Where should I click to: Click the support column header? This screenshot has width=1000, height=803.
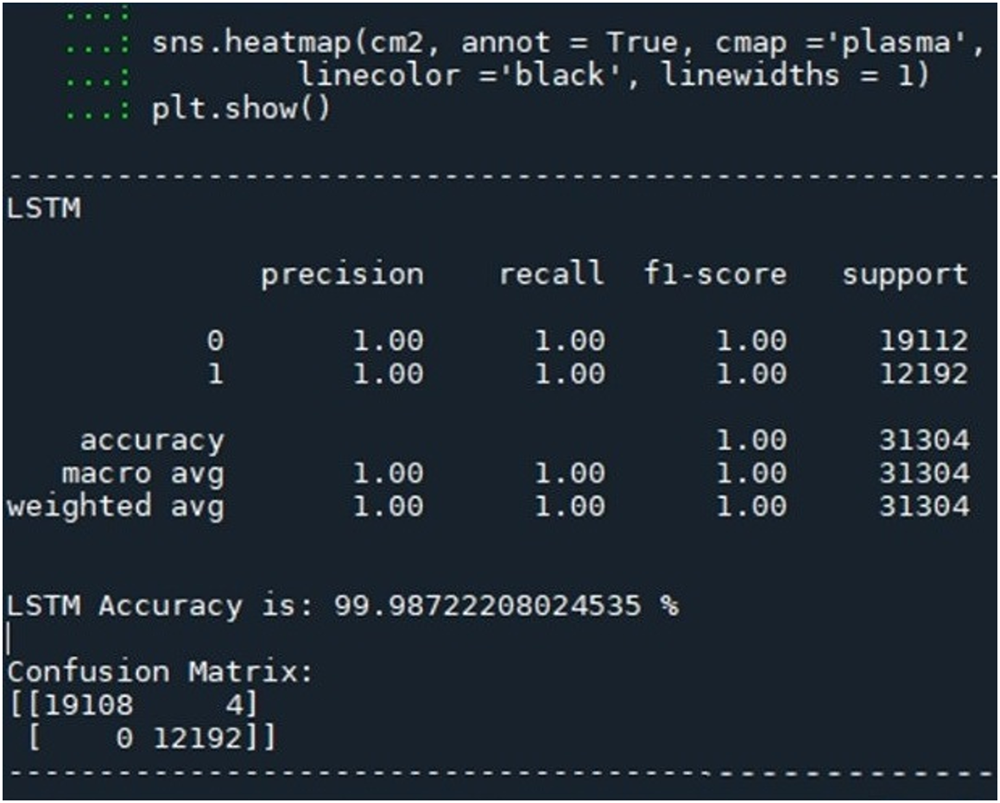(904, 275)
